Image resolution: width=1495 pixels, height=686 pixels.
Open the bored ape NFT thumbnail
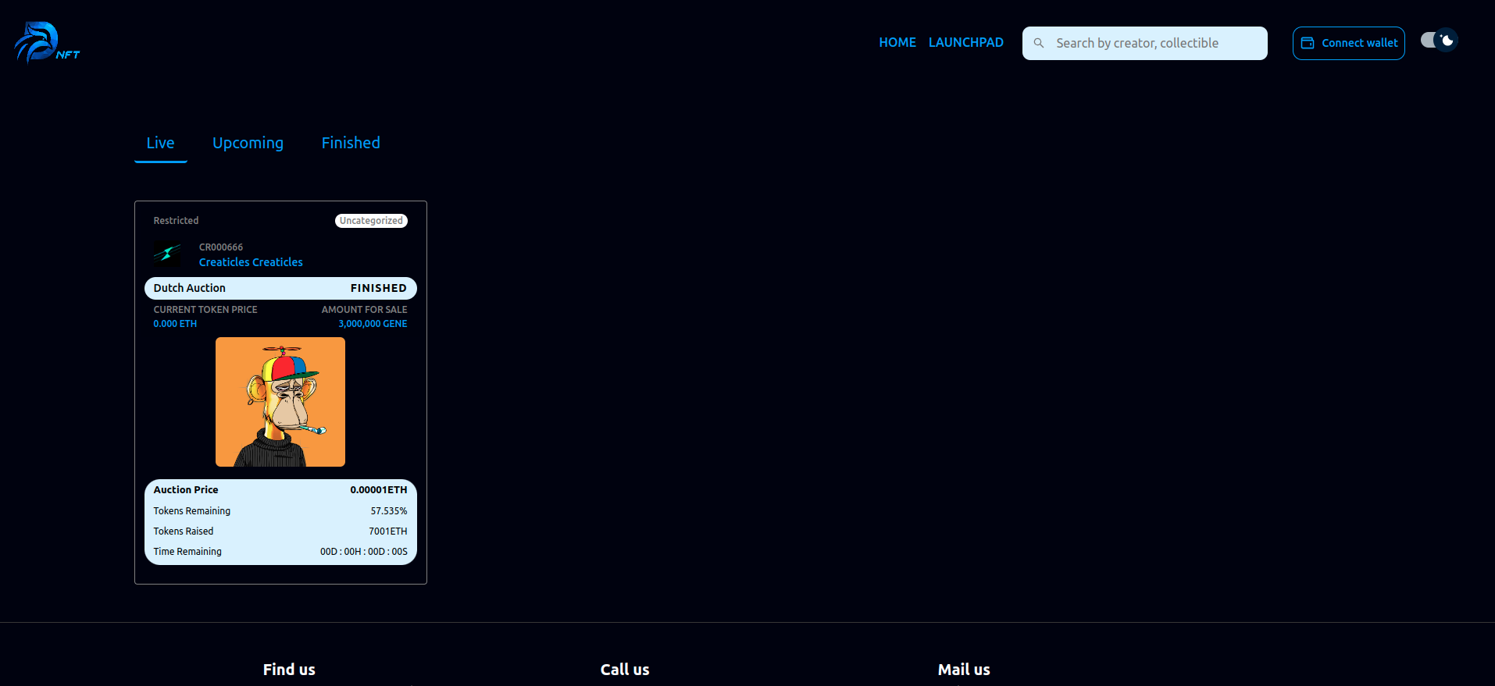click(280, 402)
